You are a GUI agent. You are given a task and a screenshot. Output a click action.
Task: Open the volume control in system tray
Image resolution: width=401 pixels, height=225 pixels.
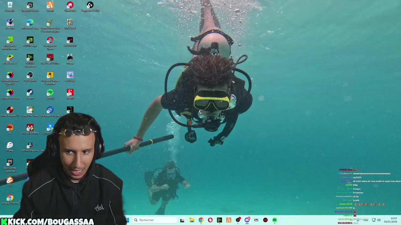tap(379, 220)
